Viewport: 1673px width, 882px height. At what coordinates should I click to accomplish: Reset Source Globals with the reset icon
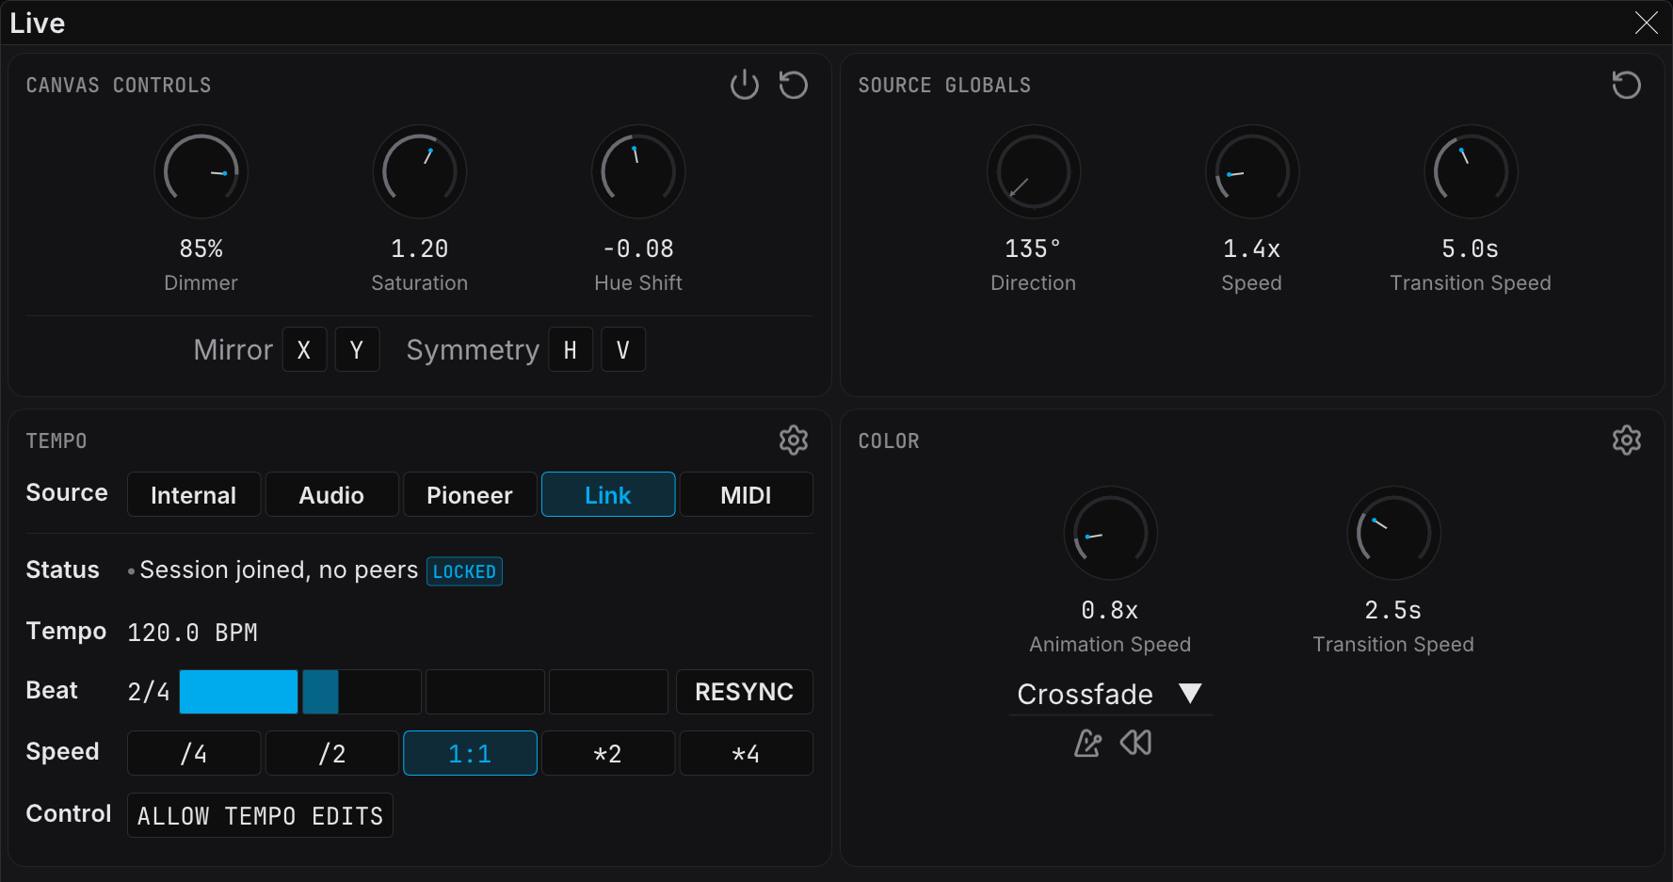(x=1627, y=85)
